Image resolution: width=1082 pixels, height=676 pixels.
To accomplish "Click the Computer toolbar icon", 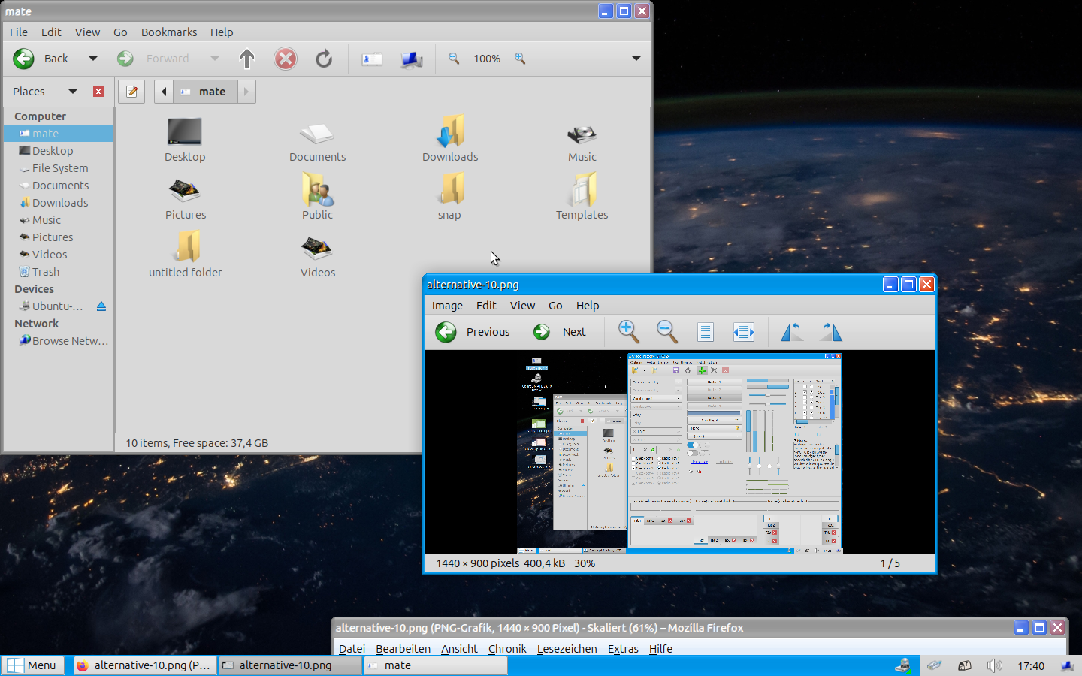I will (411, 59).
